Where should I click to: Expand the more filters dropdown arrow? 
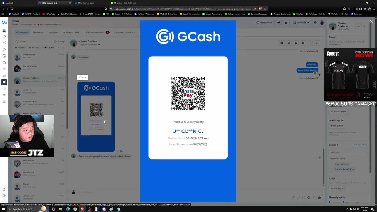[x=62, y=47]
